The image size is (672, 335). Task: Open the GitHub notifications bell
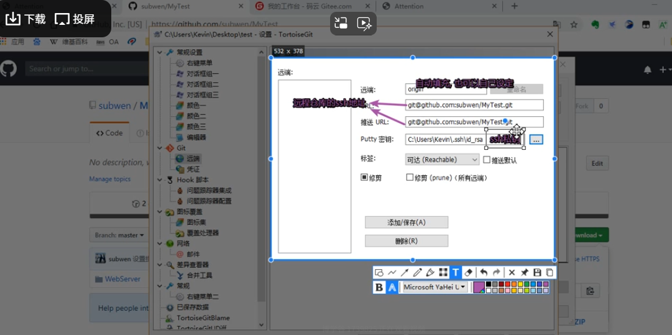648,70
